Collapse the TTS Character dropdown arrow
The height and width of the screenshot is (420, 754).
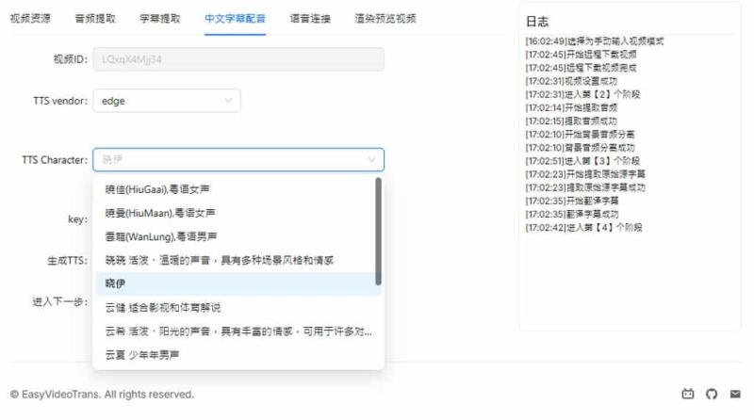(x=371, y=159)
